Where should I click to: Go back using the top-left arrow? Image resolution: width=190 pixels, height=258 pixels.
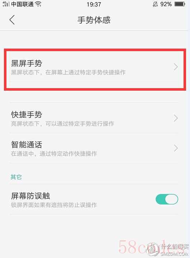coord(12,20)
